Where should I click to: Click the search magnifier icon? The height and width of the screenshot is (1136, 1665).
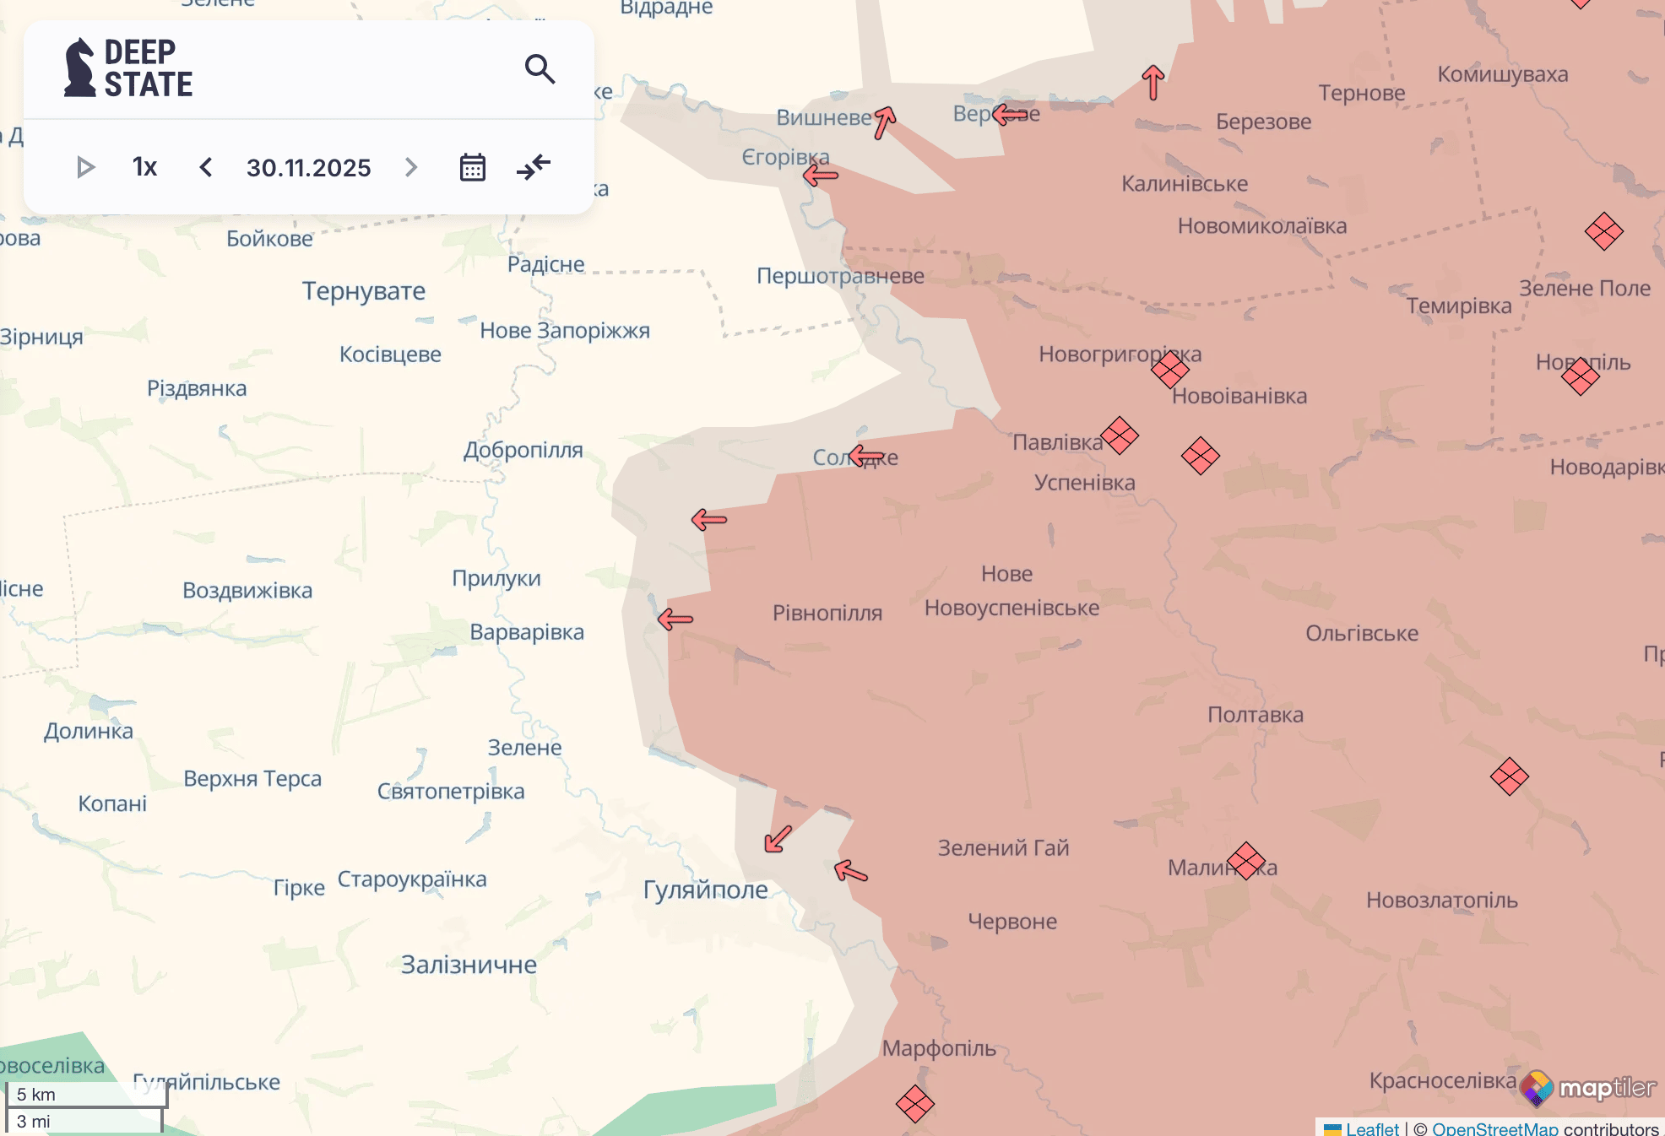540,68
